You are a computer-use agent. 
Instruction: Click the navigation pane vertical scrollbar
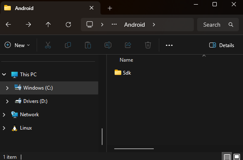coord(102,137)
